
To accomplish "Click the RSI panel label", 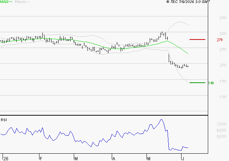I will coord(4,120).
